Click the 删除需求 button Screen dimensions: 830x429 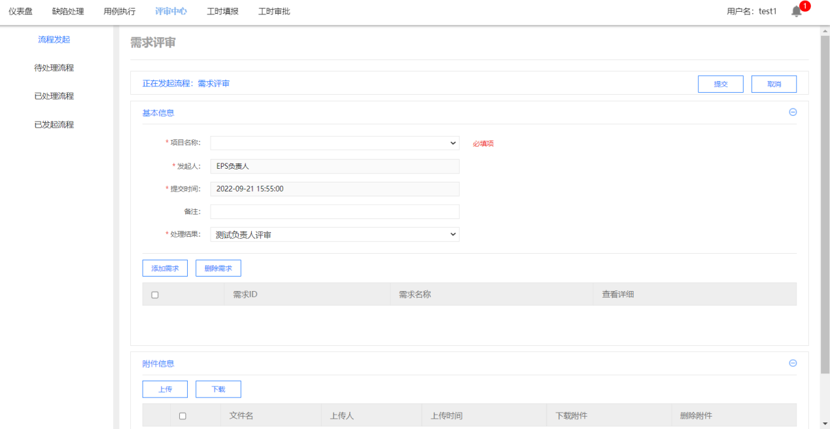(218, 268)
